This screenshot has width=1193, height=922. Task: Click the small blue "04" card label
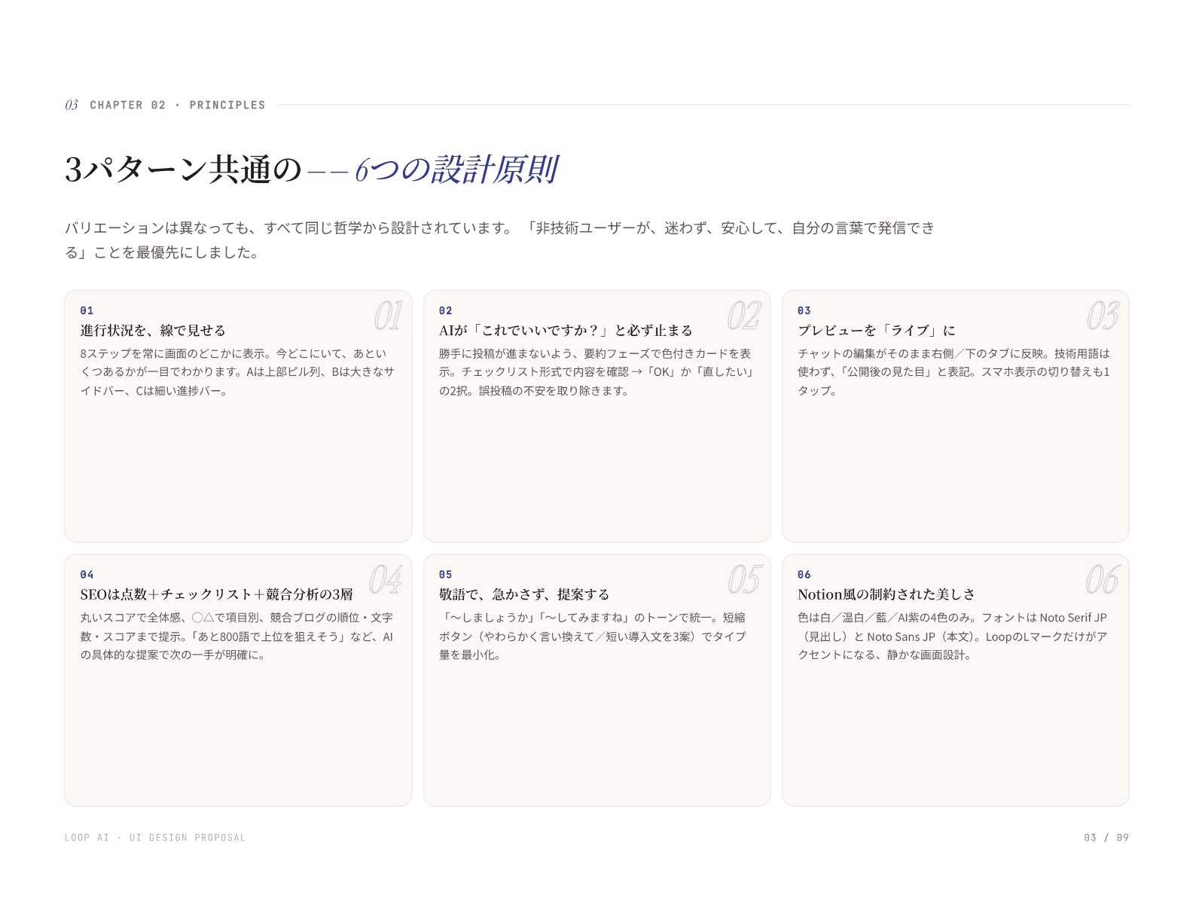click(87, 575)
